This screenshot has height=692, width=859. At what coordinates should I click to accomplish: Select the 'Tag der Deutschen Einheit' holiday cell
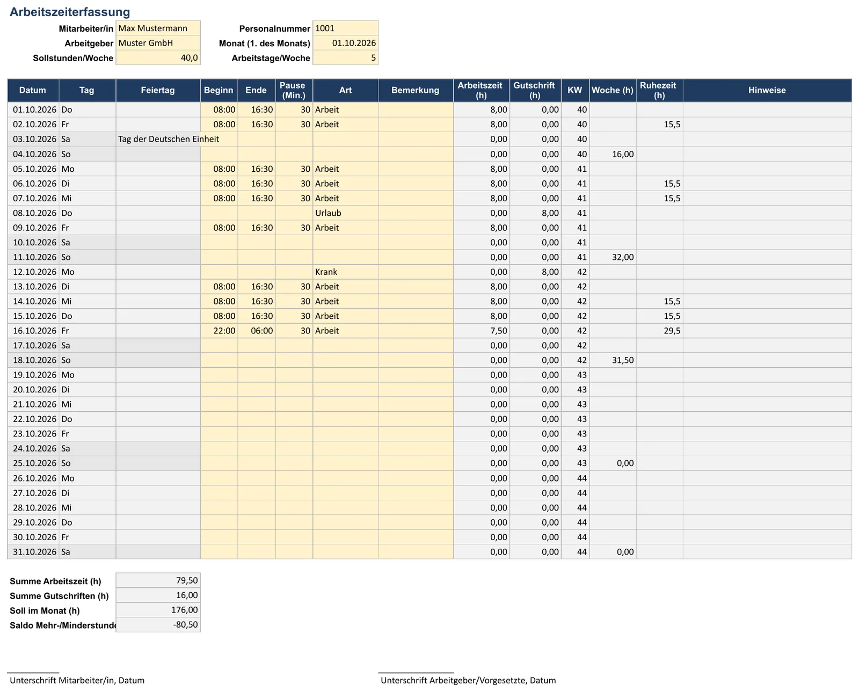158,139
